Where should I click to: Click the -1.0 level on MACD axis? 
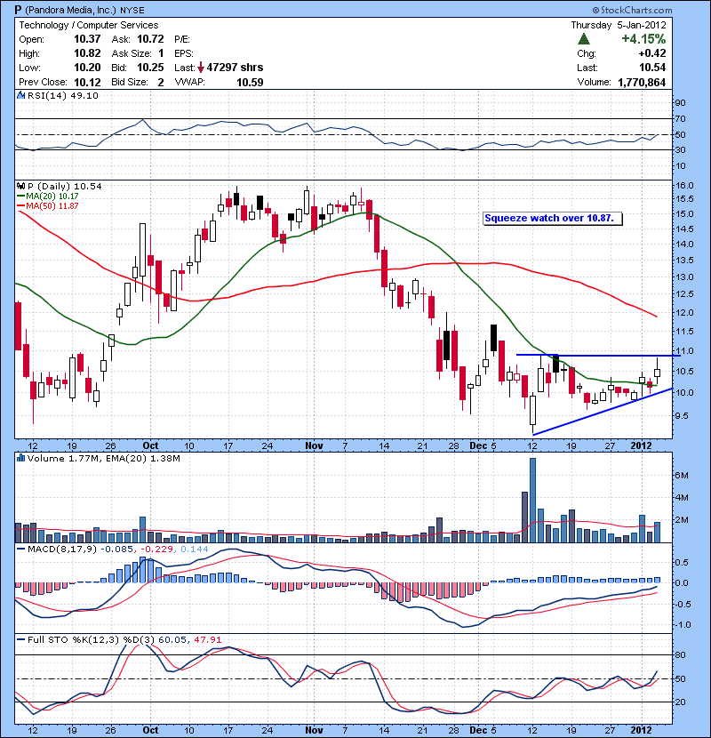683,625
